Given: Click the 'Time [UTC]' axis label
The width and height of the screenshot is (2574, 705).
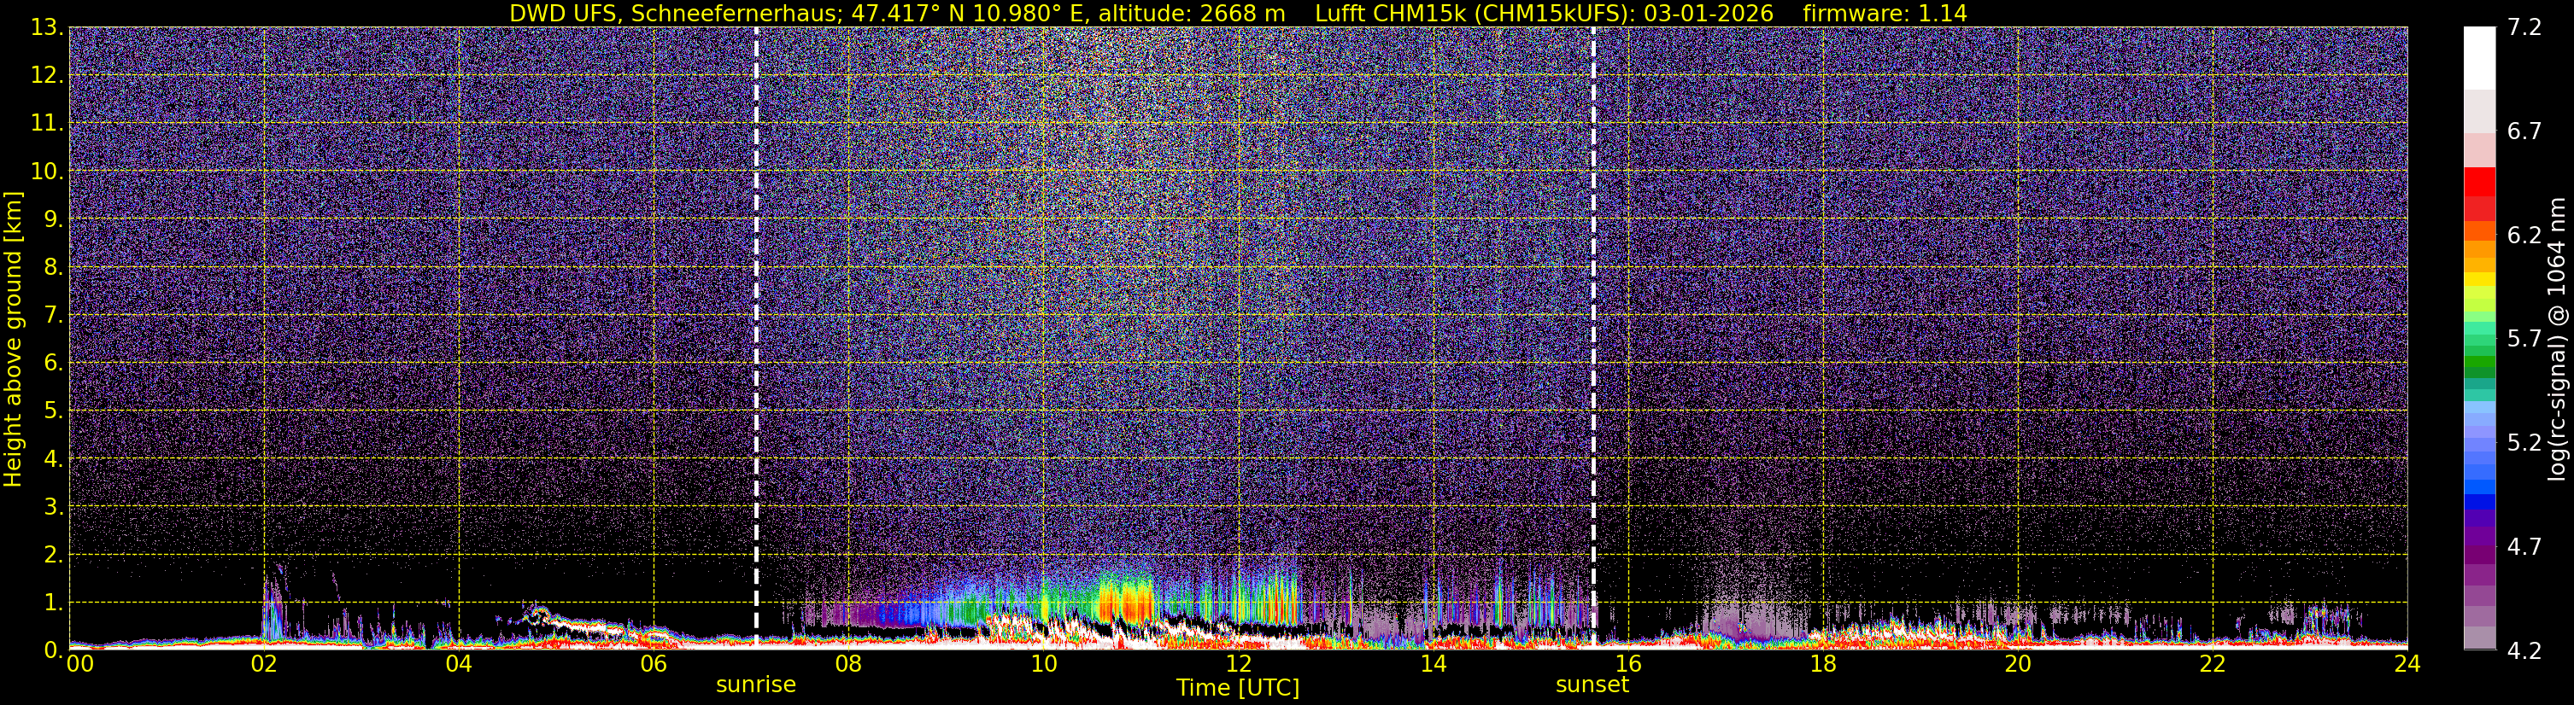Looking at the screenshot, I should [1237, 688].
